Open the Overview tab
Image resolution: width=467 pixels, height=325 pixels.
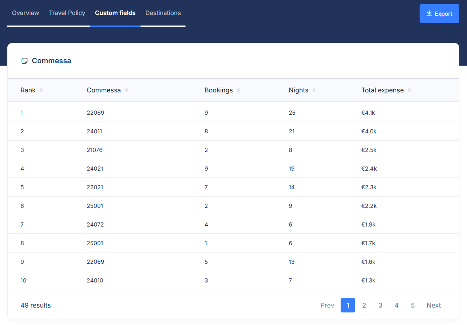tap(26, 13)
